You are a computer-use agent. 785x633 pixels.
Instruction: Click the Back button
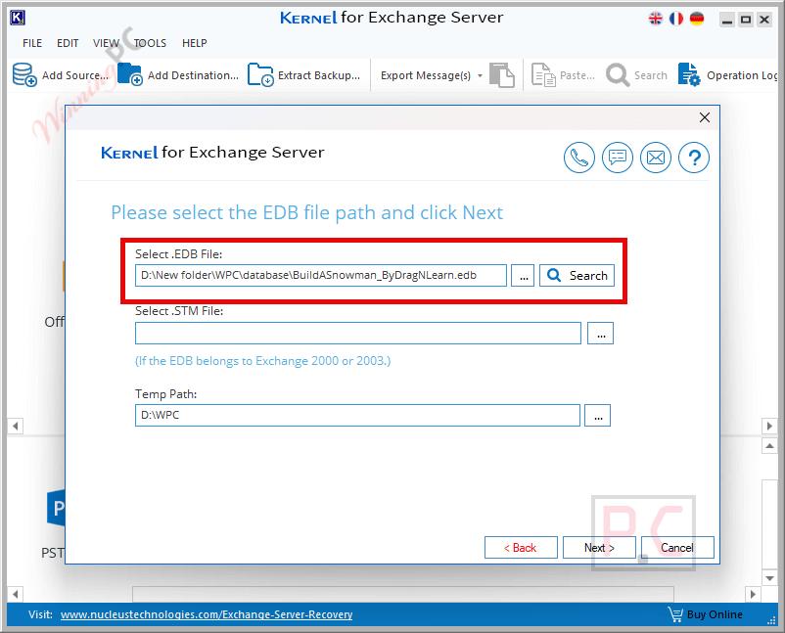(521, 548)
